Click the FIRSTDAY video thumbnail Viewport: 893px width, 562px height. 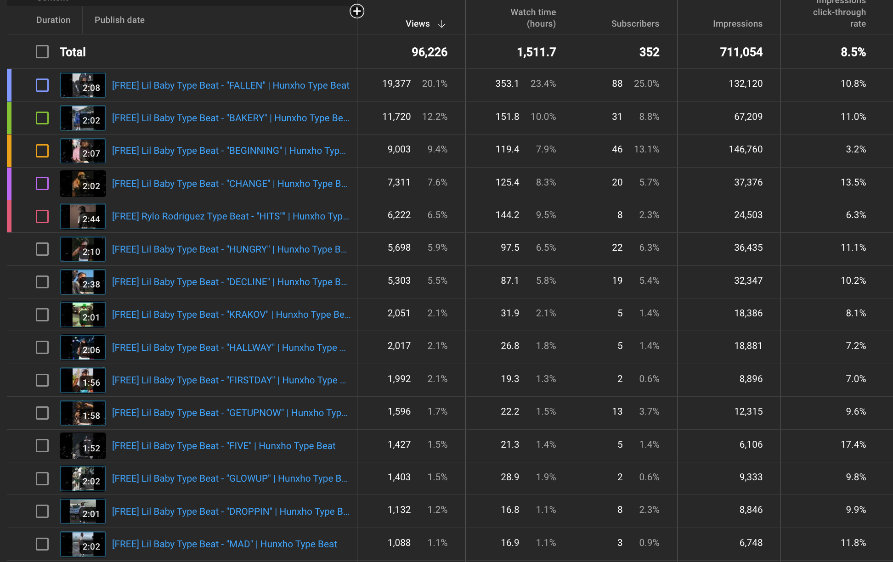click(83, 380)
